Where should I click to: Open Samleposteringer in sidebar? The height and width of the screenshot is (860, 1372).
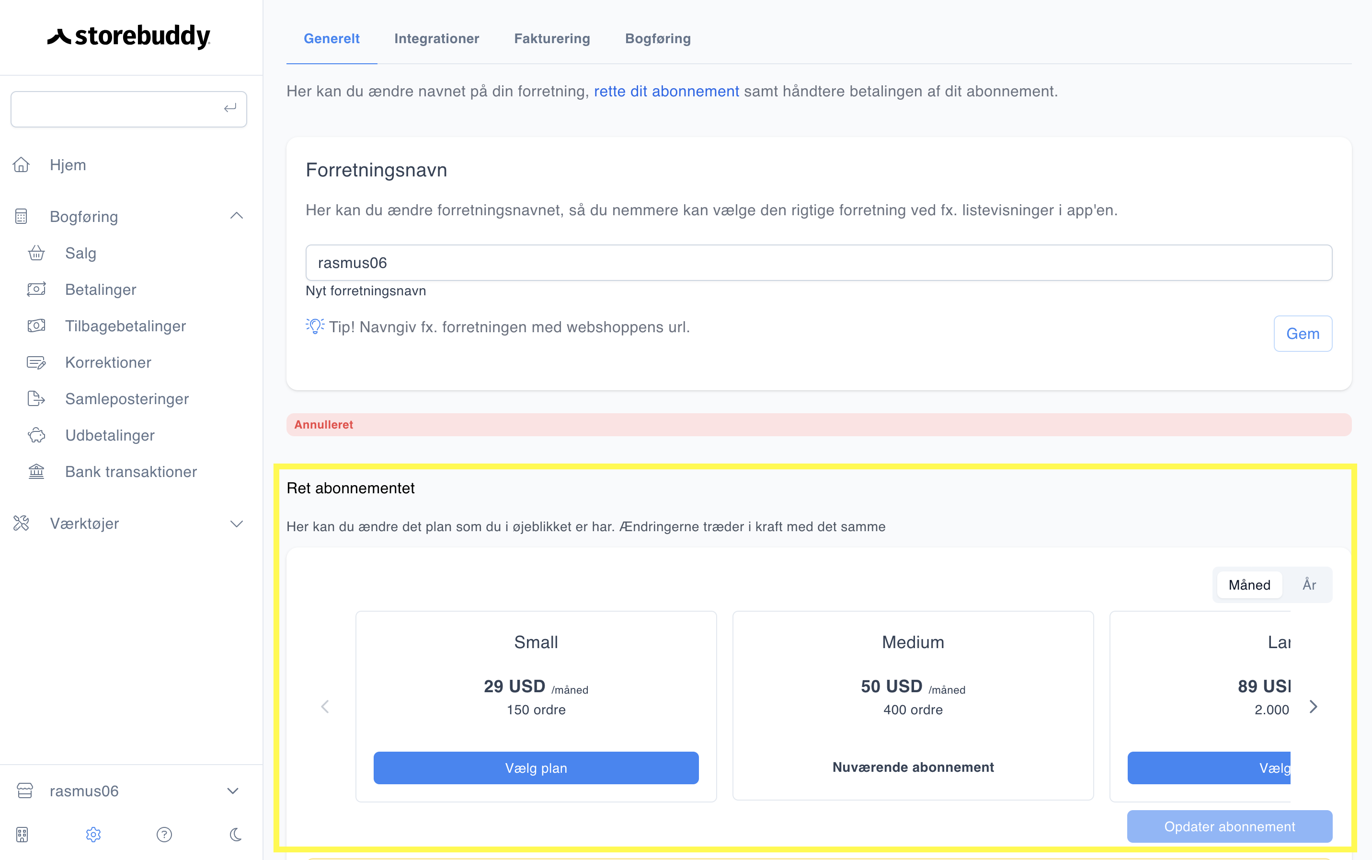pyautogui.click(x=127, y=399)
